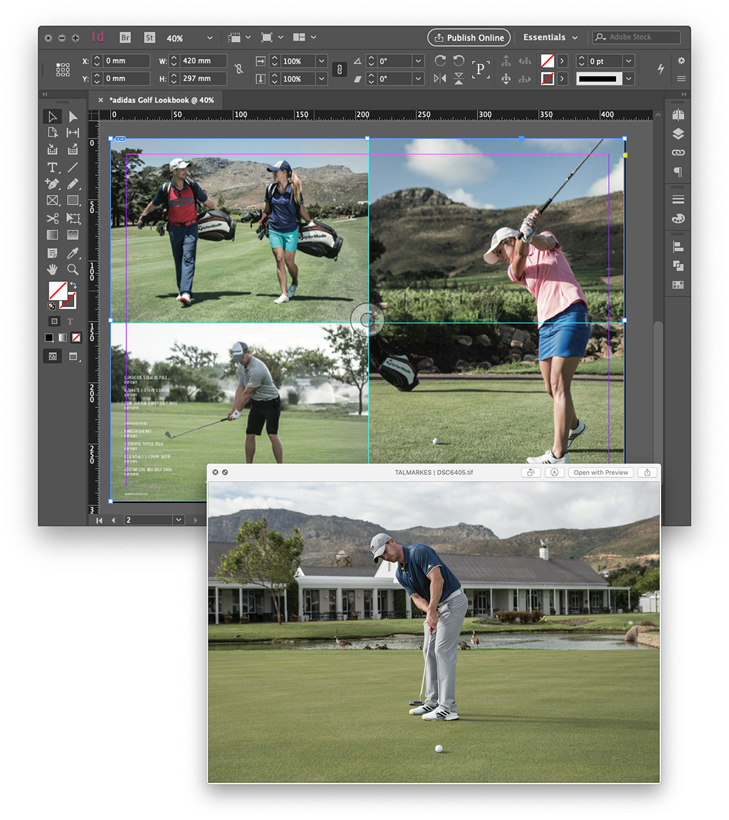Click the Publish Online button
Screen dimensions: 729x820
click(469, 38)
